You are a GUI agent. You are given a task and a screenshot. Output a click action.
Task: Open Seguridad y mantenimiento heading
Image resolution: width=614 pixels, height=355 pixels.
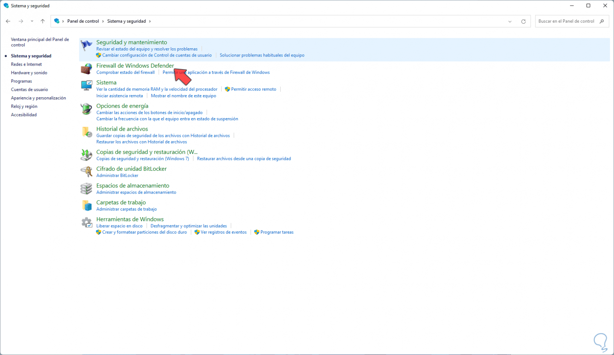[132, 42]
